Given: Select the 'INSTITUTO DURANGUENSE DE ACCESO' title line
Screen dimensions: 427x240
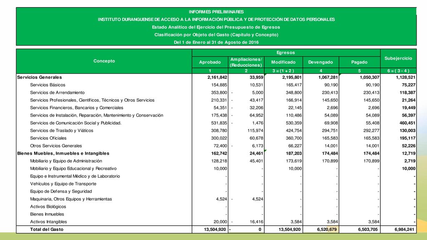Looking at the screenshot, I should point(216,20).
